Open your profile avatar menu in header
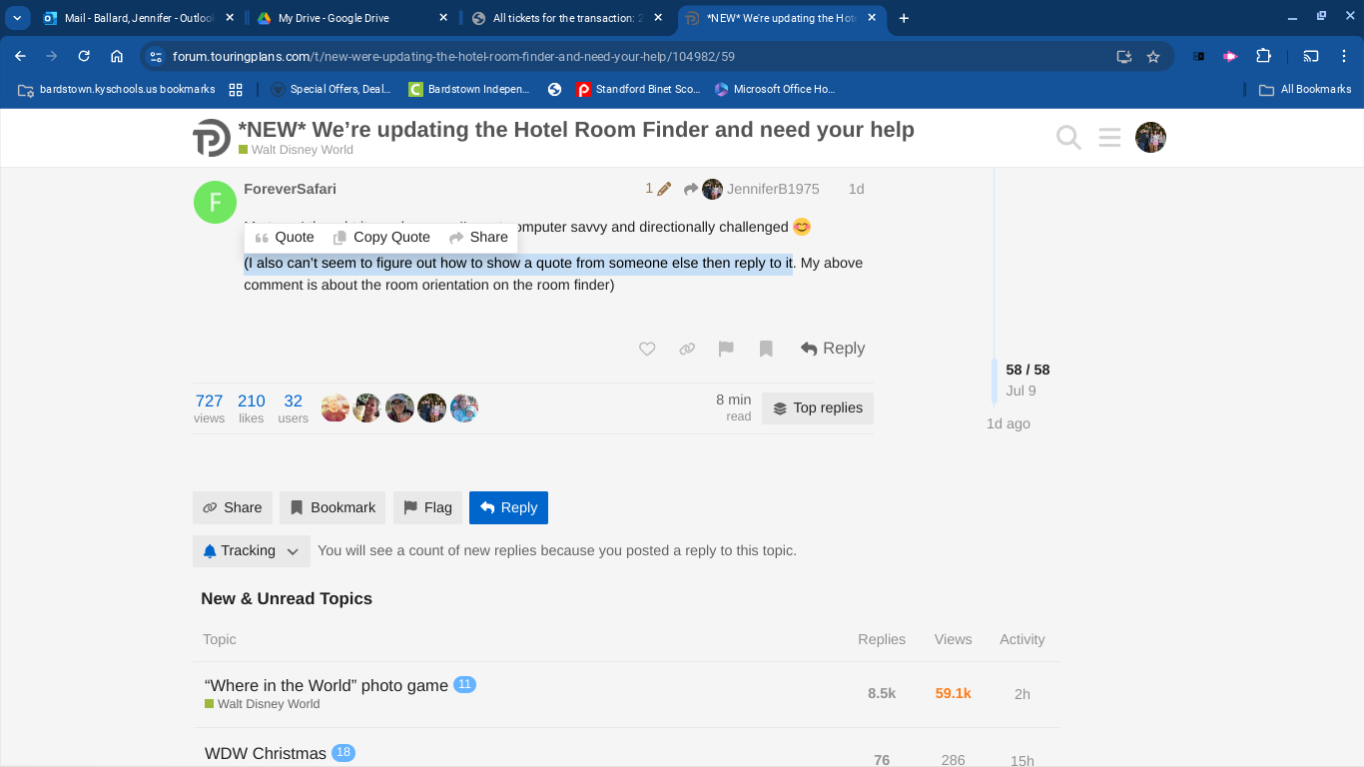The height and width of the screenshot is (767, 1364). 1150,138
